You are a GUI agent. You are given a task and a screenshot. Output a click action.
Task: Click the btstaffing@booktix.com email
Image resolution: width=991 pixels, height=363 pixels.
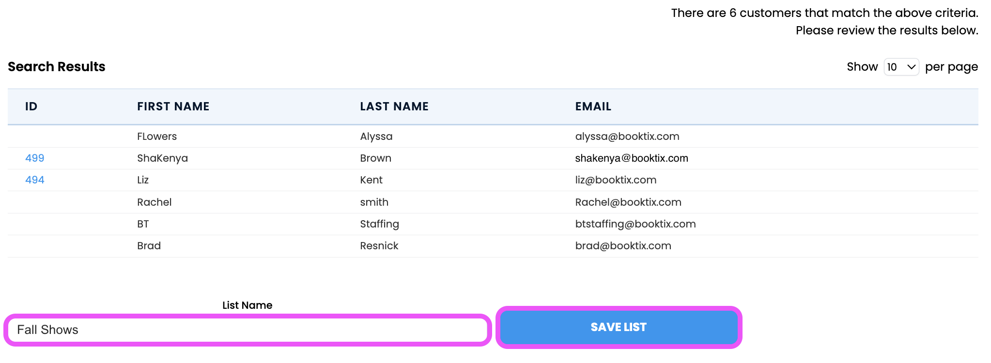click(x=635, y=224)
